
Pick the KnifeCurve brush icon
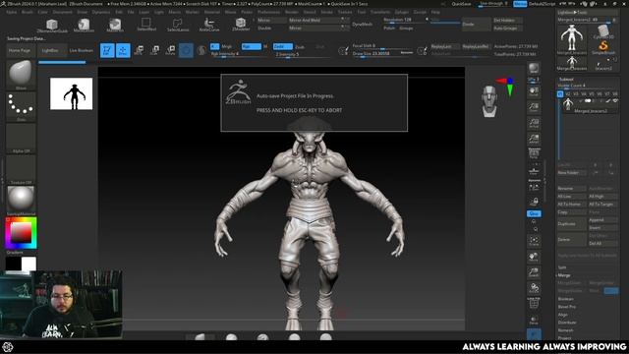[209, 25]
